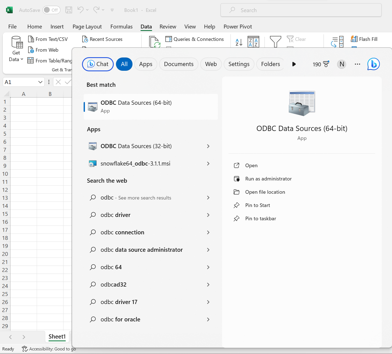Select the From Text/CSV import icon
The image size is (392, 354).
click(31, 39)
